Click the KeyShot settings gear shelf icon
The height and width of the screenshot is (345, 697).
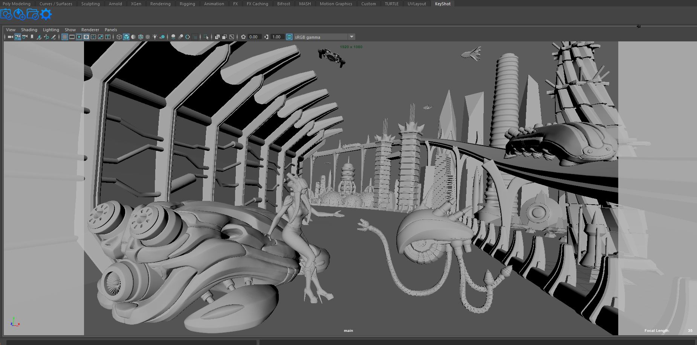[46, 14]
